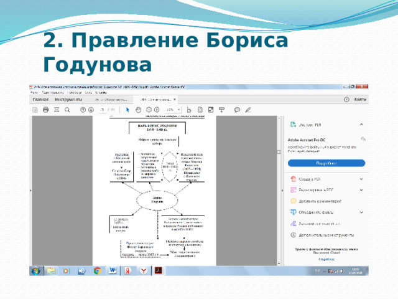Expand the Объединить файлы chevron
398x299 pixels.
click(x=361, y=212)
